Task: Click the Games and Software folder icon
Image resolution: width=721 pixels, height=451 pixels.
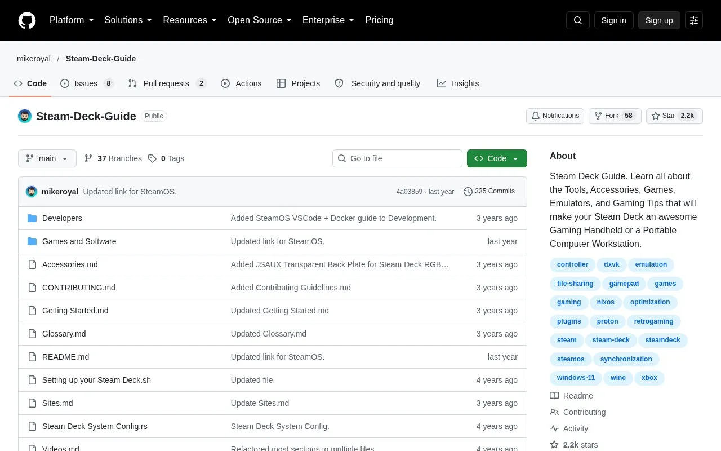Action: [32, 241]
